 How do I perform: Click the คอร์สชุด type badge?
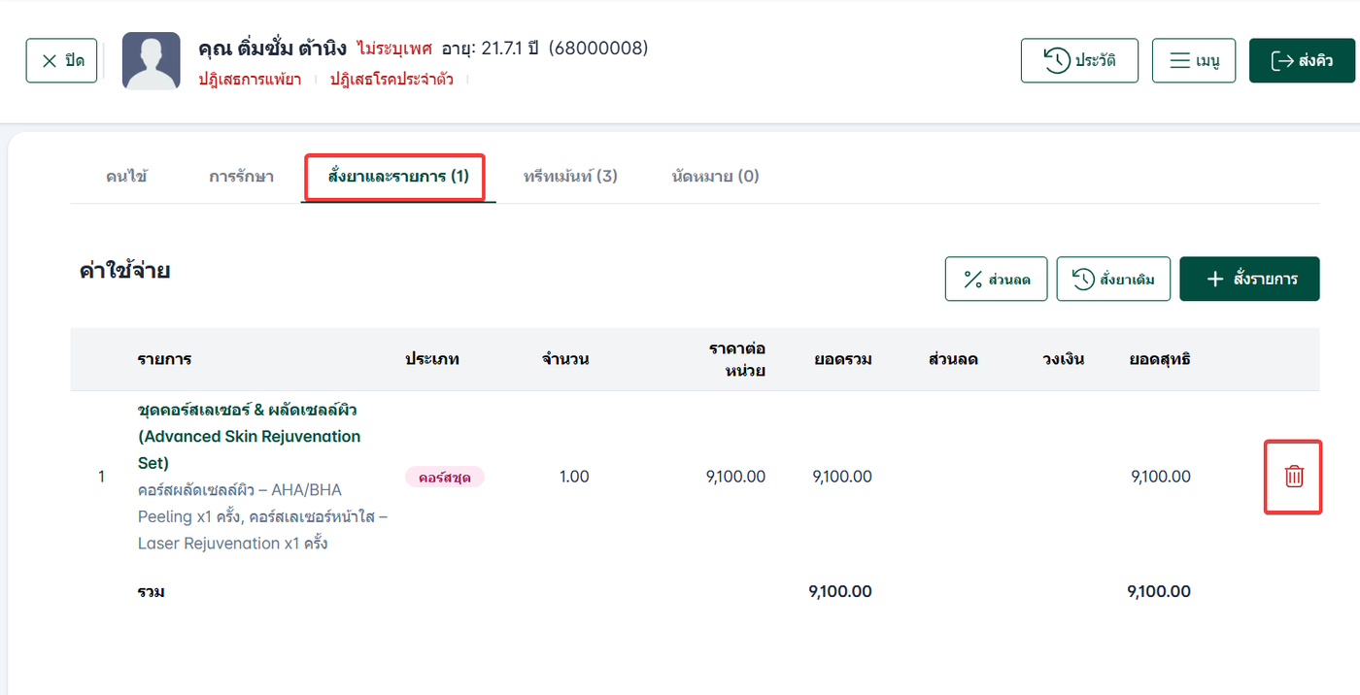coord(444,477)
